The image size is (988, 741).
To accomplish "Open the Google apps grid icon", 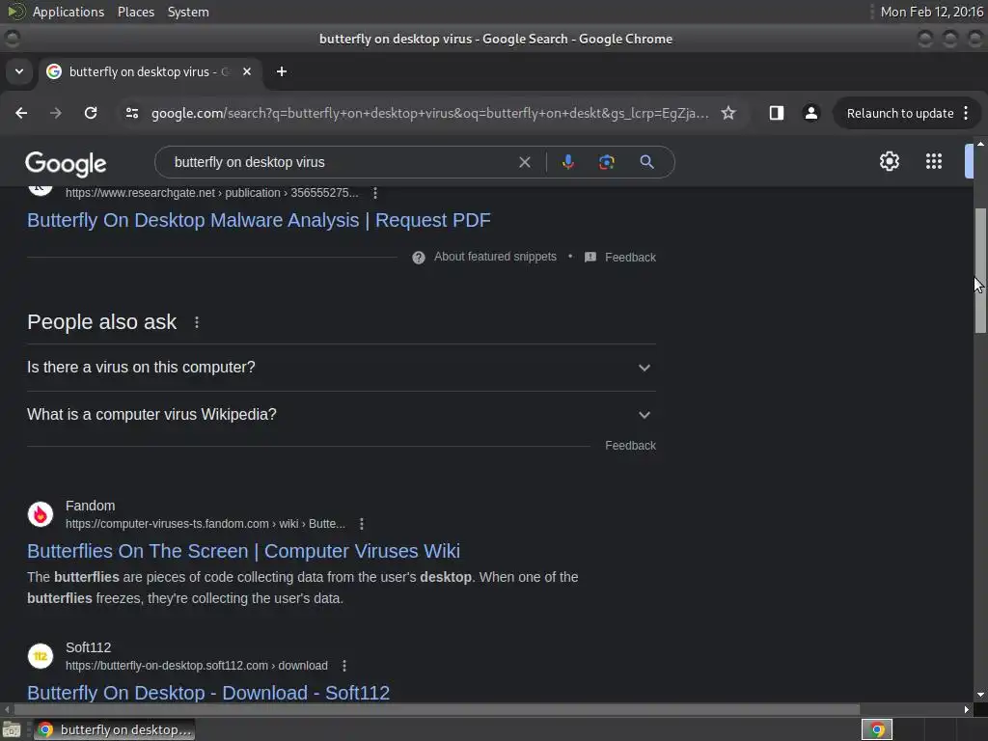I will 934,161.
